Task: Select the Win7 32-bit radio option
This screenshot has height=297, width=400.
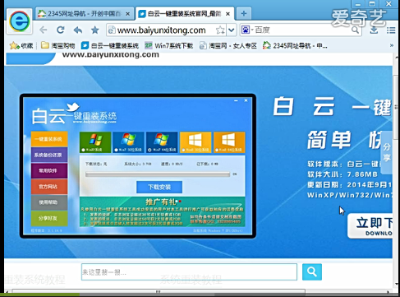Action: click(x=117, y=150)
